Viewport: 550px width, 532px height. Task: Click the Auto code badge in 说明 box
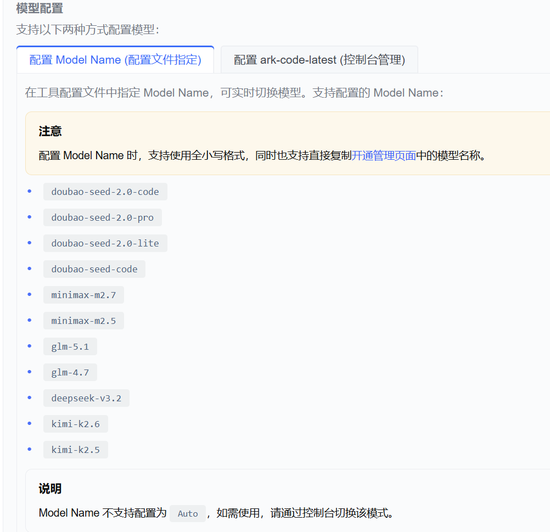click(x=187, y=513)
